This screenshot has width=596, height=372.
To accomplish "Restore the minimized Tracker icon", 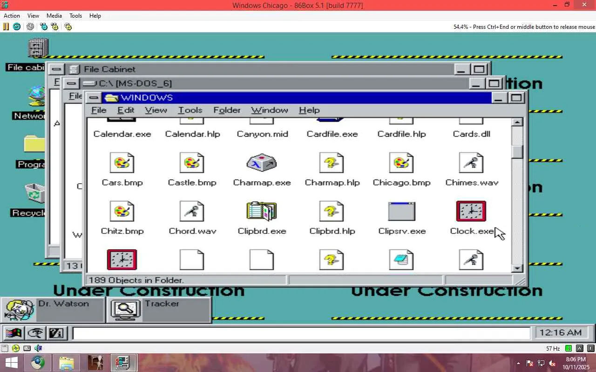I will coord(159,310).
